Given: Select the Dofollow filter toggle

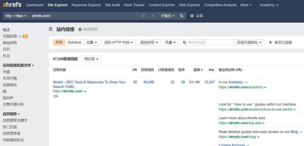Looking at the screenshot, I should coord(74,42).
